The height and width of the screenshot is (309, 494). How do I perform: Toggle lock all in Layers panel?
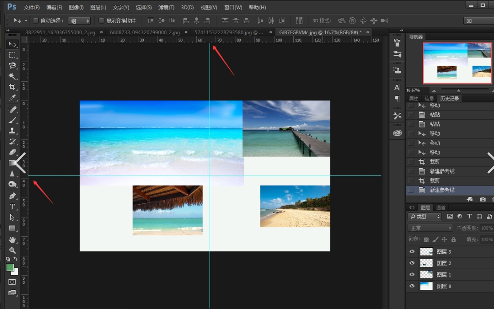454,240
